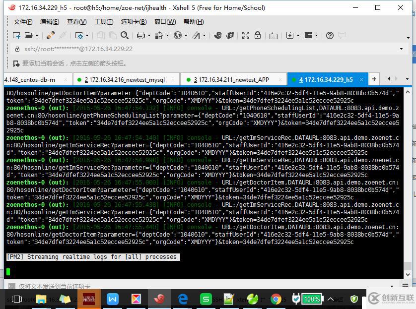The image size is (416, 309).
Task: Click the new tab group plus icon
Action: tap(290, 35)
